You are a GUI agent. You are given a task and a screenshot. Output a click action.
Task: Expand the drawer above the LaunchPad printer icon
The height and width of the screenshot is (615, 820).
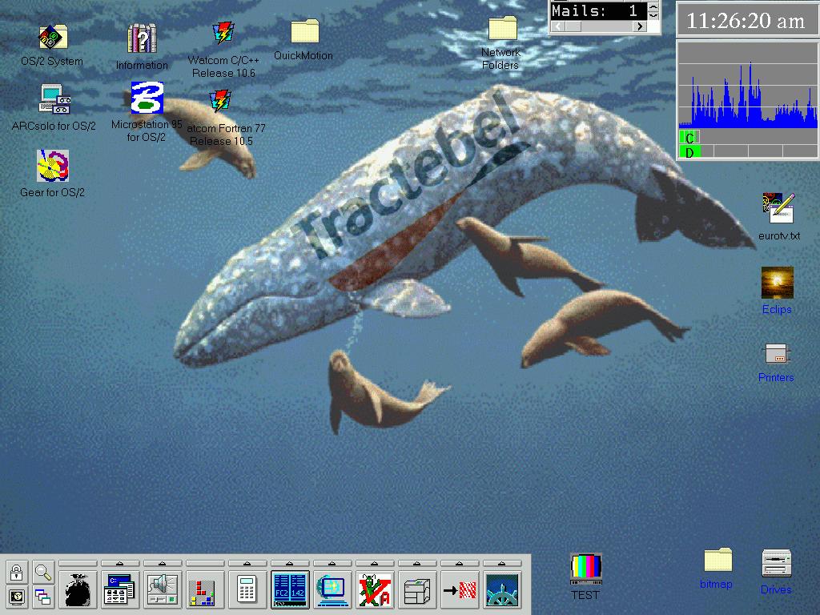[416, 563]
